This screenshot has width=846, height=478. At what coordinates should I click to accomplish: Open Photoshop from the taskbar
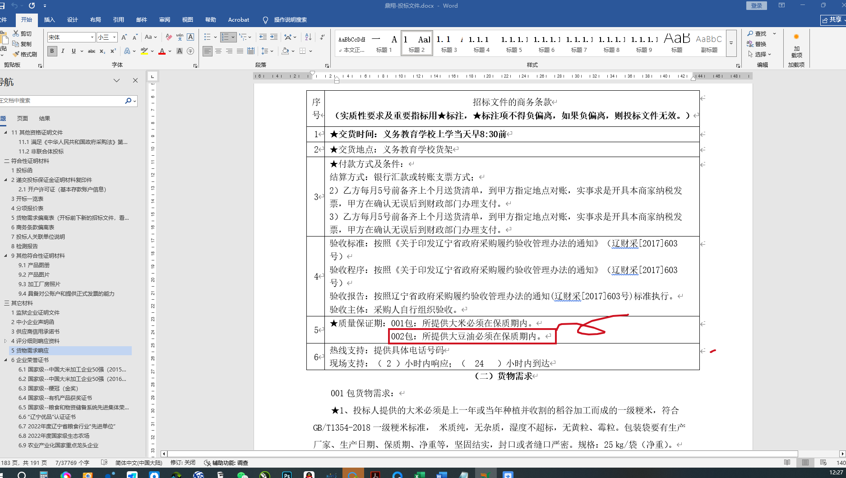(x=287, y=474)
